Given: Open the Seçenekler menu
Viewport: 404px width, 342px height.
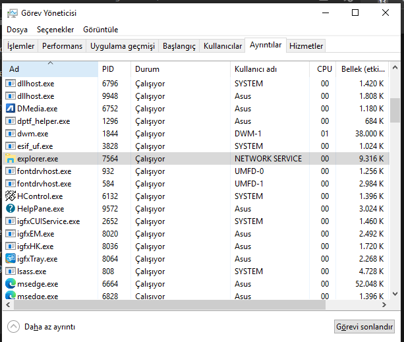Looking at the screenshot, I should point(55,30).
